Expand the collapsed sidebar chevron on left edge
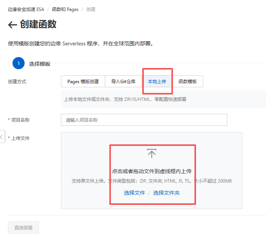Screen dimensions: 266x240 click(x=2, y=136)
